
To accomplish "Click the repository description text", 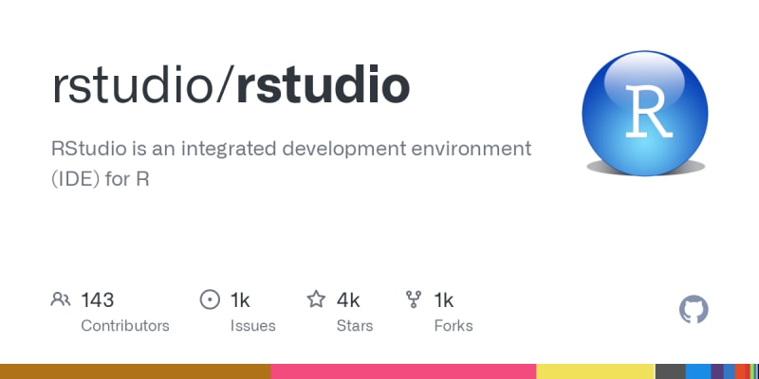I will click(291, 163).
